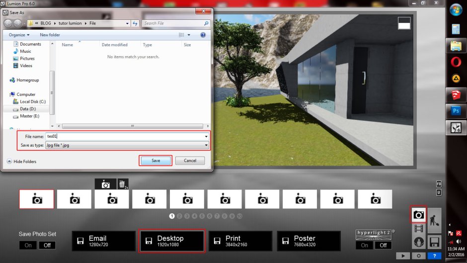Open Movie mode filmstrip icon

tap(418, 229)
